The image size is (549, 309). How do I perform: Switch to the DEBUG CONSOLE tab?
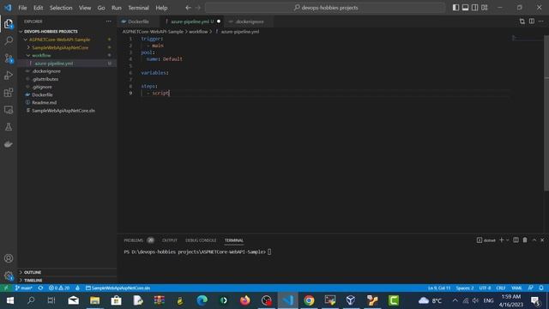click(x=201, y=240)
